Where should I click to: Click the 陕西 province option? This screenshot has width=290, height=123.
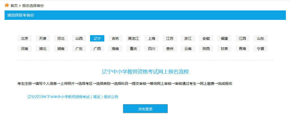[x=206, y=49]
